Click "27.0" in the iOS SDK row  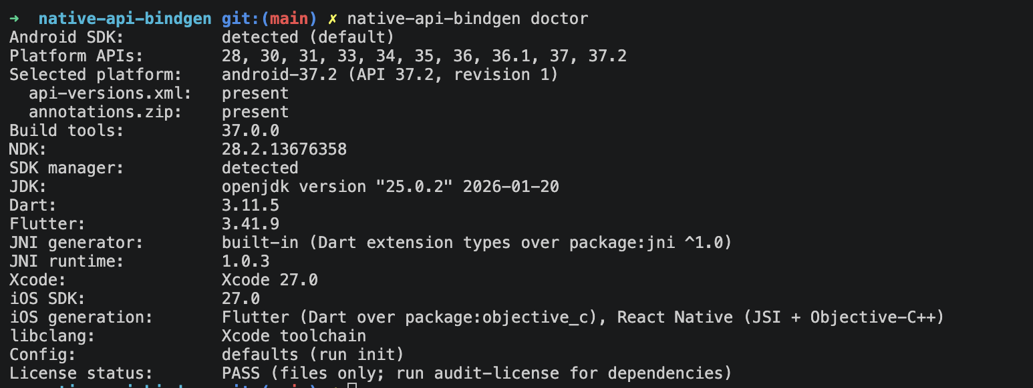241,299
